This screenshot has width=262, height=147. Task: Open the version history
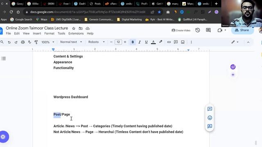pos(198,30)
